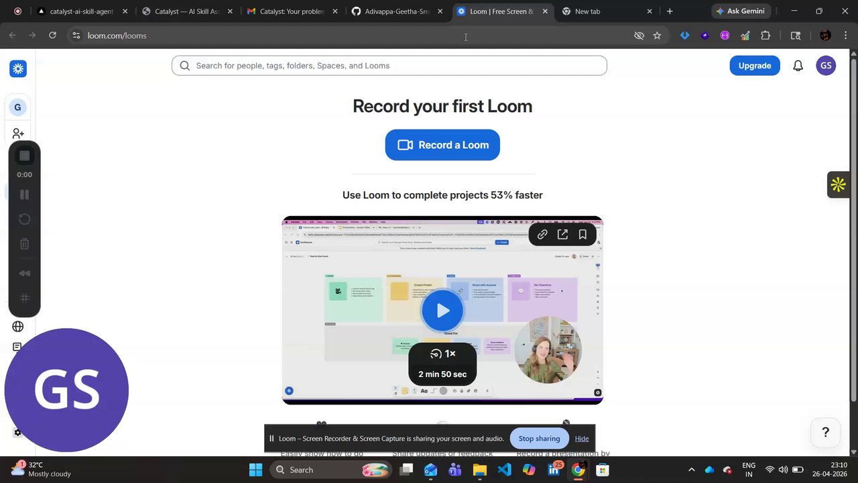Viewport: 858px width, 483px height.
Task: Close the Loom browser tab
Action: [545, 11]
